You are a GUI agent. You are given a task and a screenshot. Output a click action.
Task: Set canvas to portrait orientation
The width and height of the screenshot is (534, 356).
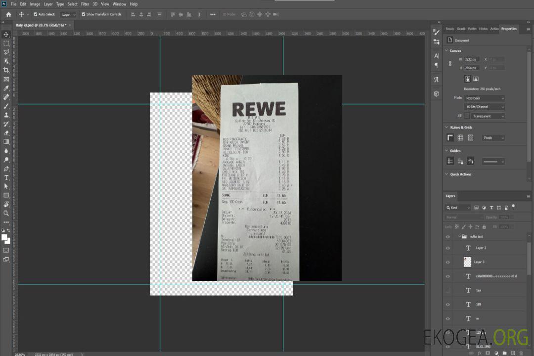click(x=468, y=79)
